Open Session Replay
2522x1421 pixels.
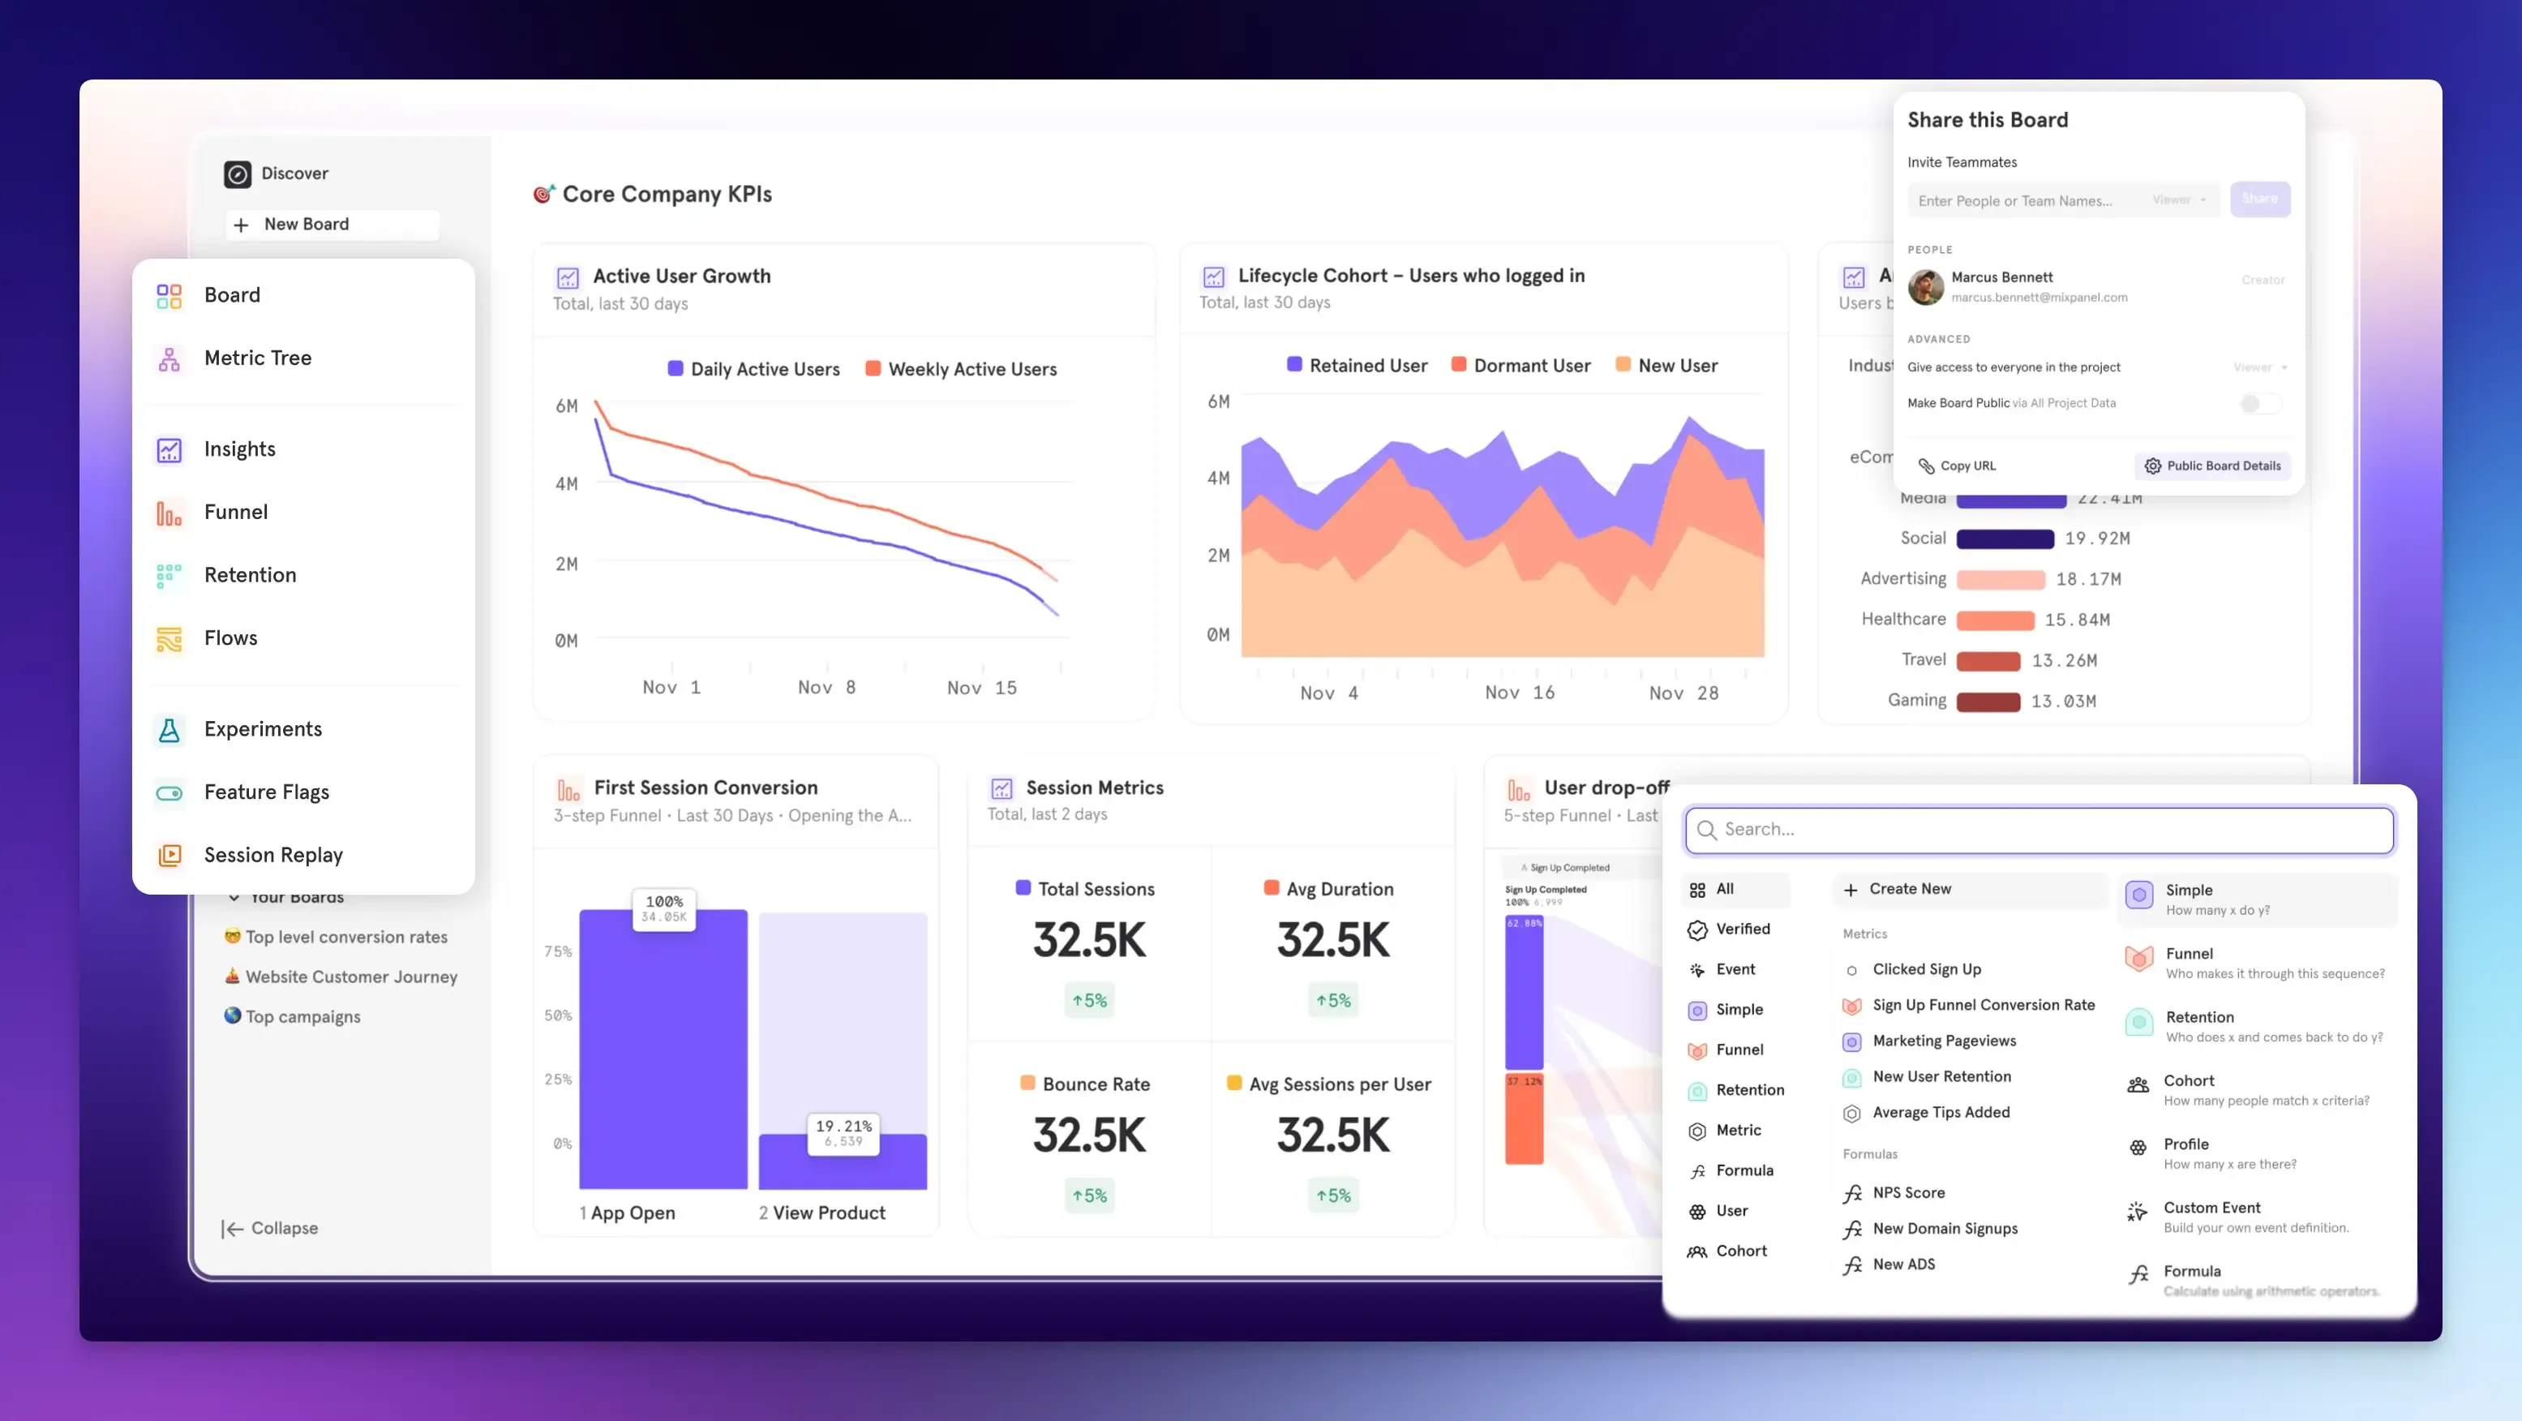click(x=272, y=854)
